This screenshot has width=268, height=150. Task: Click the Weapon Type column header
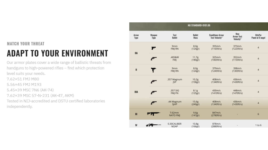tap(153, 36)
